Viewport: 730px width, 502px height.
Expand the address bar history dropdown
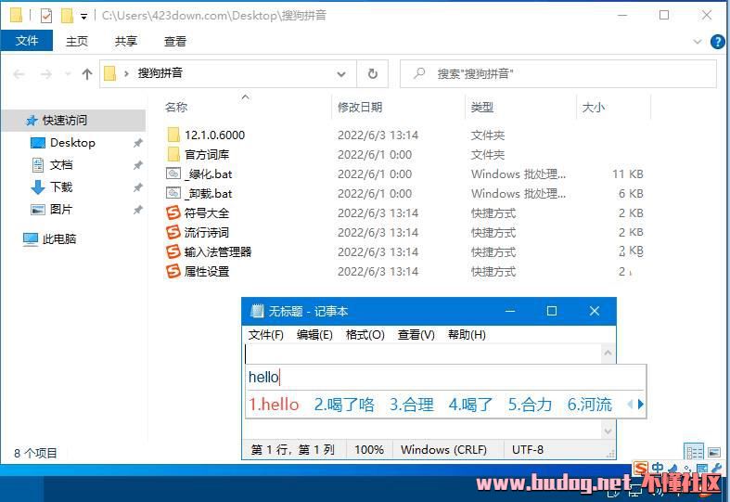coord(341,74)
